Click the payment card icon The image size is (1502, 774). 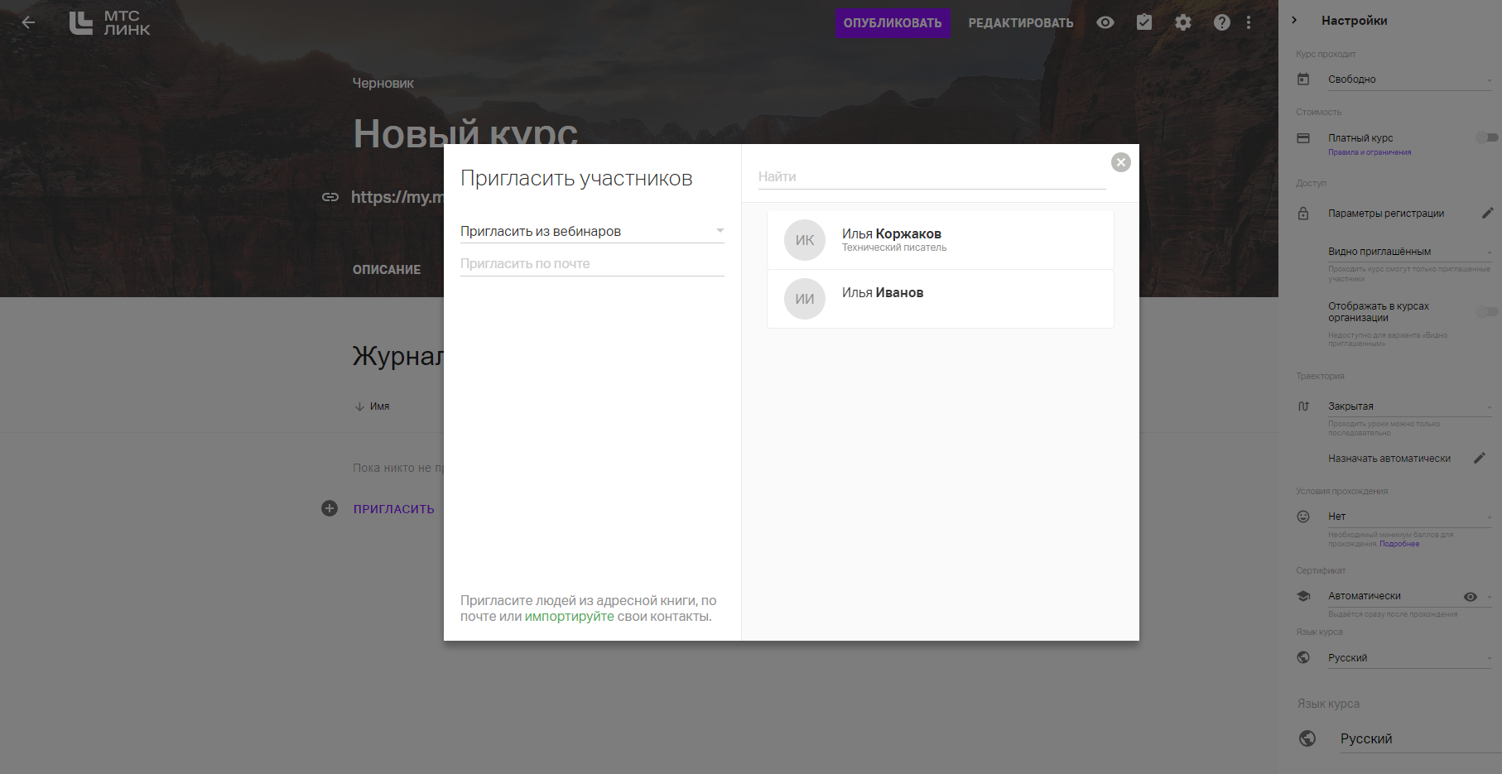tap(1303, 138)
